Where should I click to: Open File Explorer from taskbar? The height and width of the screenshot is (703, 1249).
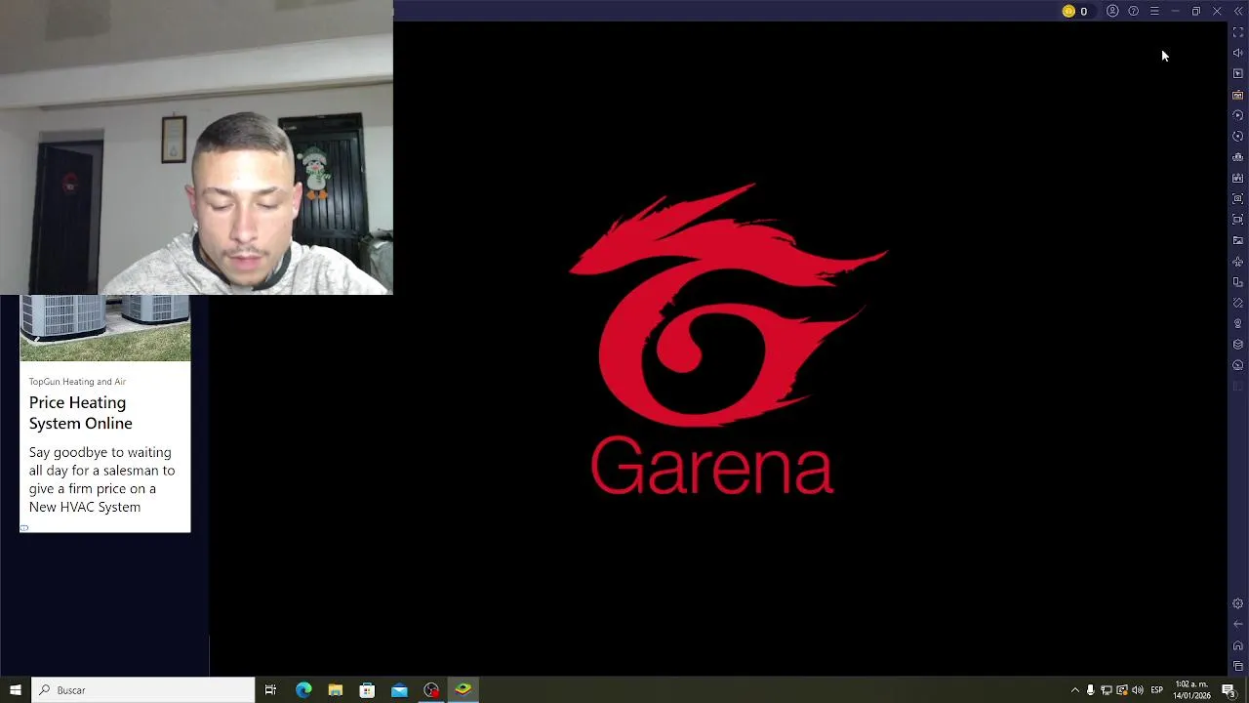[x=335, y=690]
